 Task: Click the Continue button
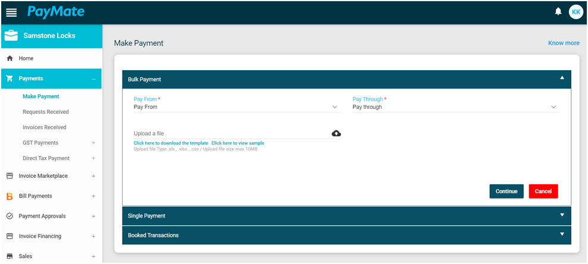[506, 191]
